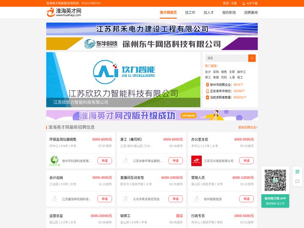Click company name 江苏汉兴电缆有限公司
Screen dimensions: 304x228
(219, 161)
